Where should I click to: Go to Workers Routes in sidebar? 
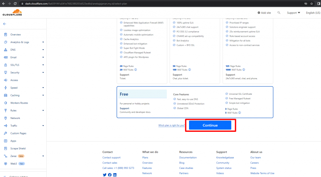click(19, 103)
